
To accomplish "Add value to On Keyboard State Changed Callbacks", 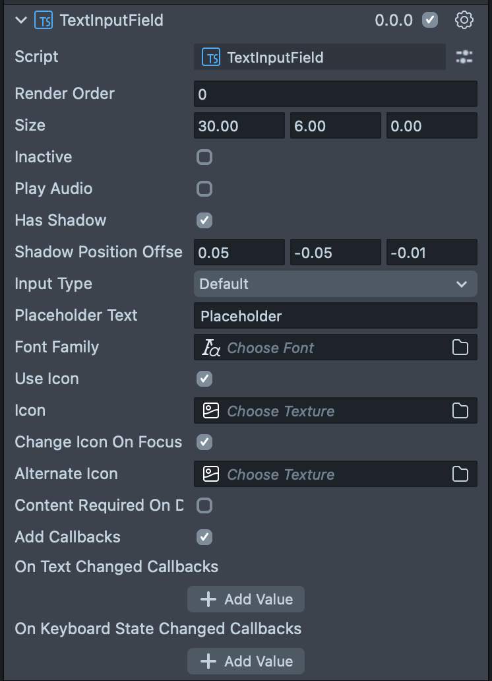I will pyautogui.click(x=246, y=661).
